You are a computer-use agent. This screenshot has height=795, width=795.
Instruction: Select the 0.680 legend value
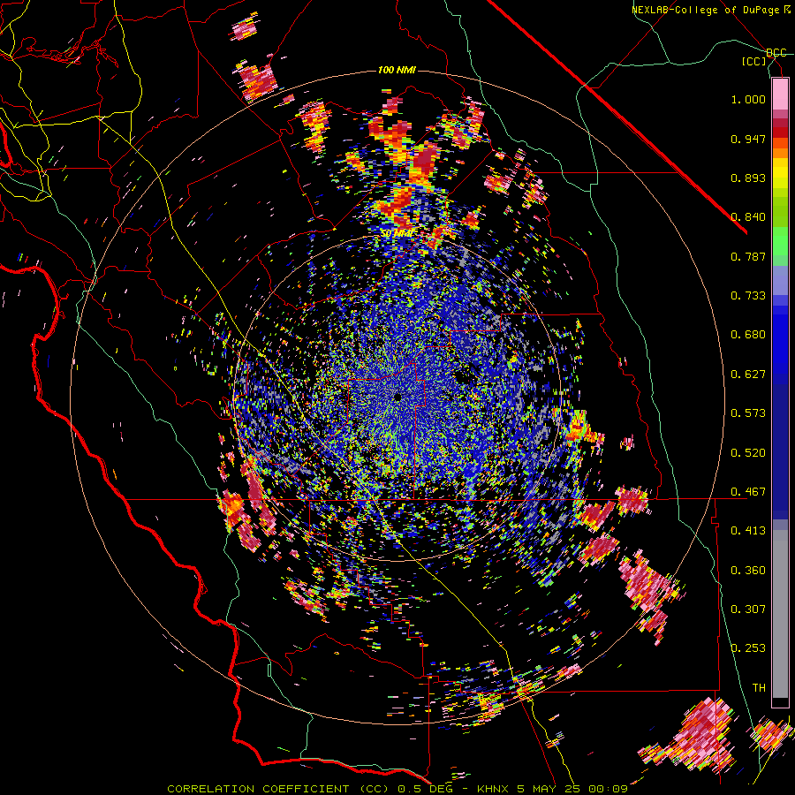click(748, 335)
